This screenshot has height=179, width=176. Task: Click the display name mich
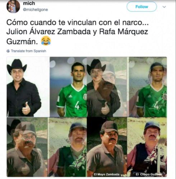point(29,3)
